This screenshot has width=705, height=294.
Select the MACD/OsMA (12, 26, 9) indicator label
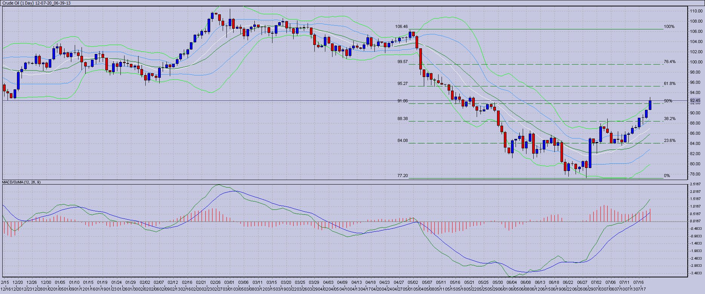click(x=22, y=182)
